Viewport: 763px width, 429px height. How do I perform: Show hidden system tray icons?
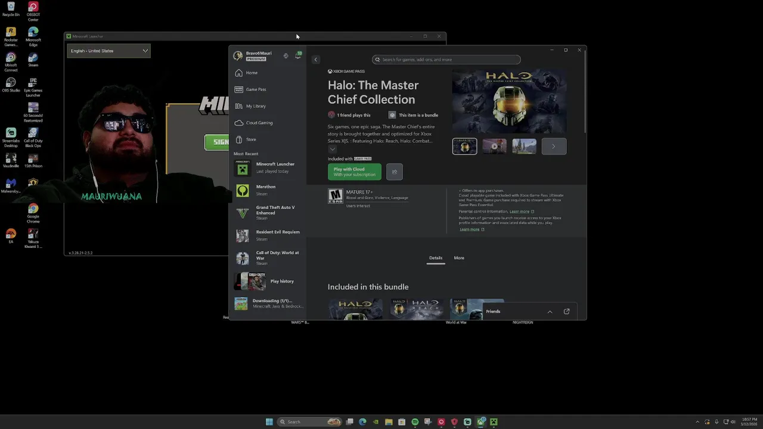[697, 422]
